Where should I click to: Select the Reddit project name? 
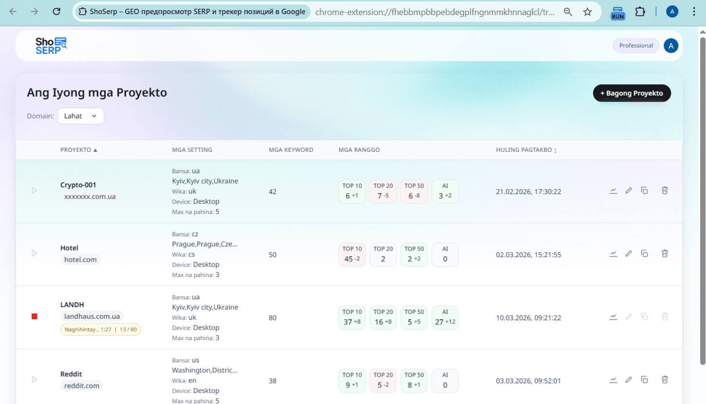71,374
